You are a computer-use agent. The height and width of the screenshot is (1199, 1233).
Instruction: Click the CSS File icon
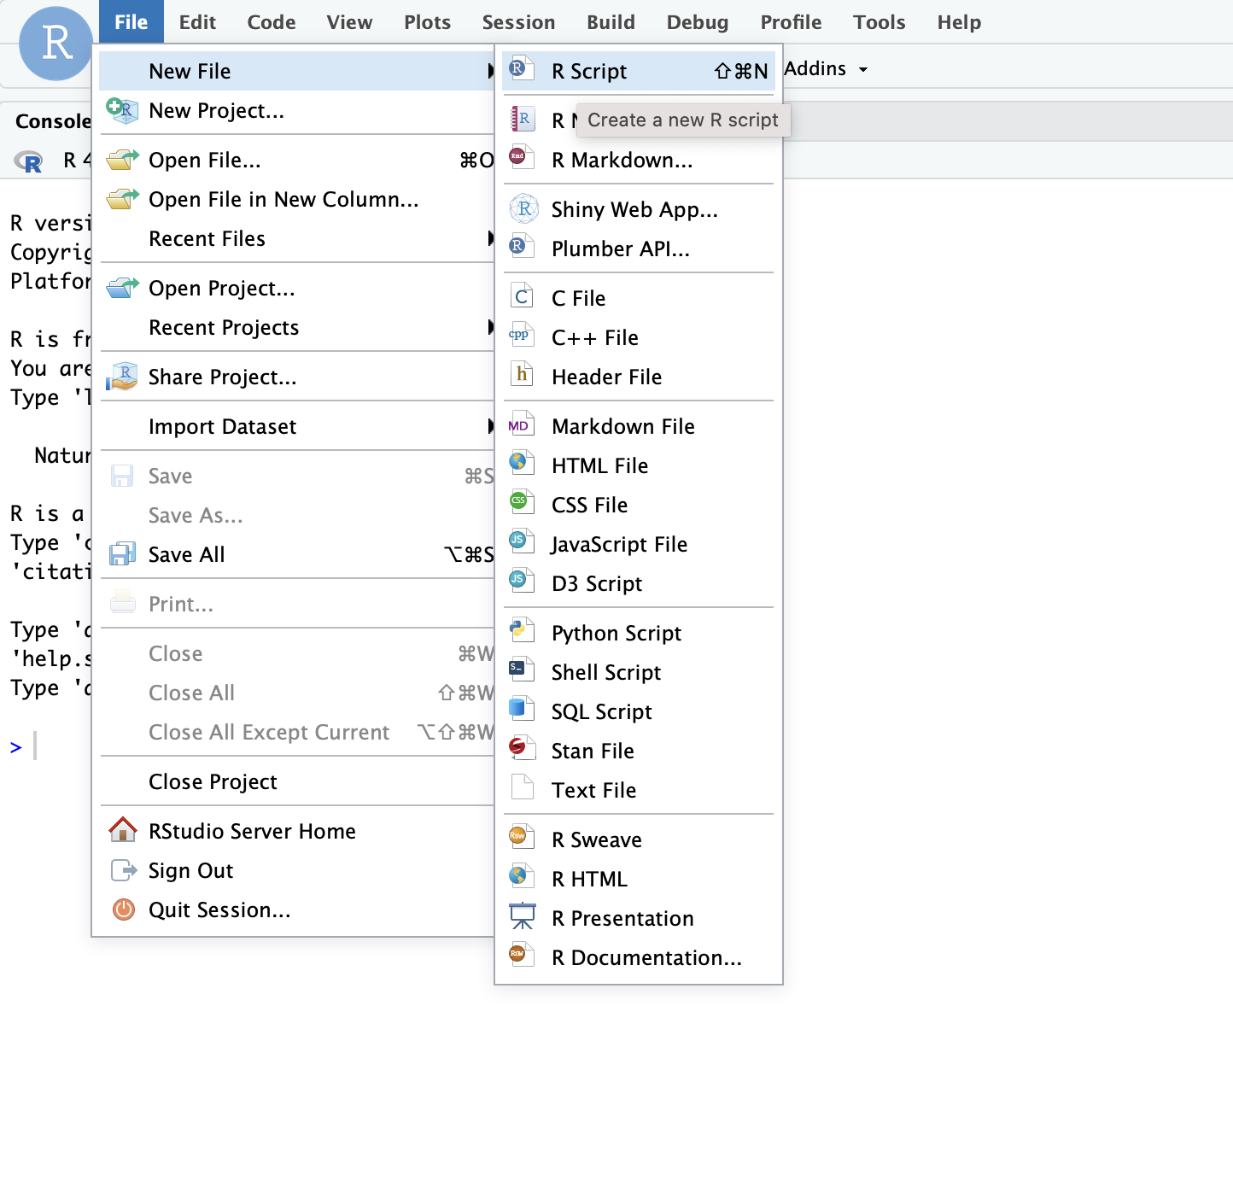(x=522, y=503)
